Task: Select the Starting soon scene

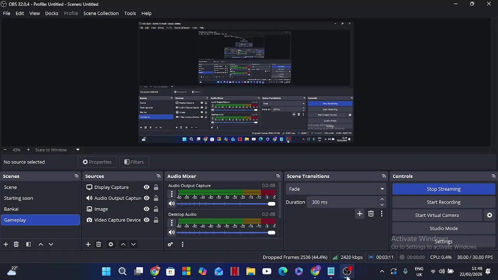Action: point(40,198)
